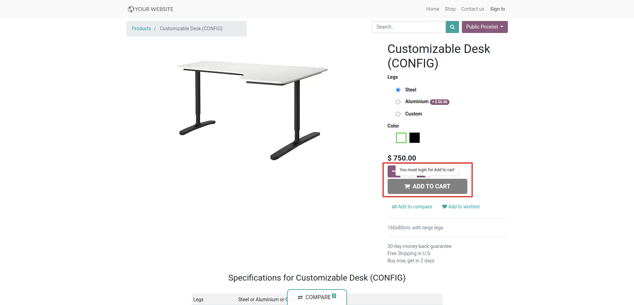Click the globe logo icon
Viewport: 634px width, 305px height.
tap(131, 9)
